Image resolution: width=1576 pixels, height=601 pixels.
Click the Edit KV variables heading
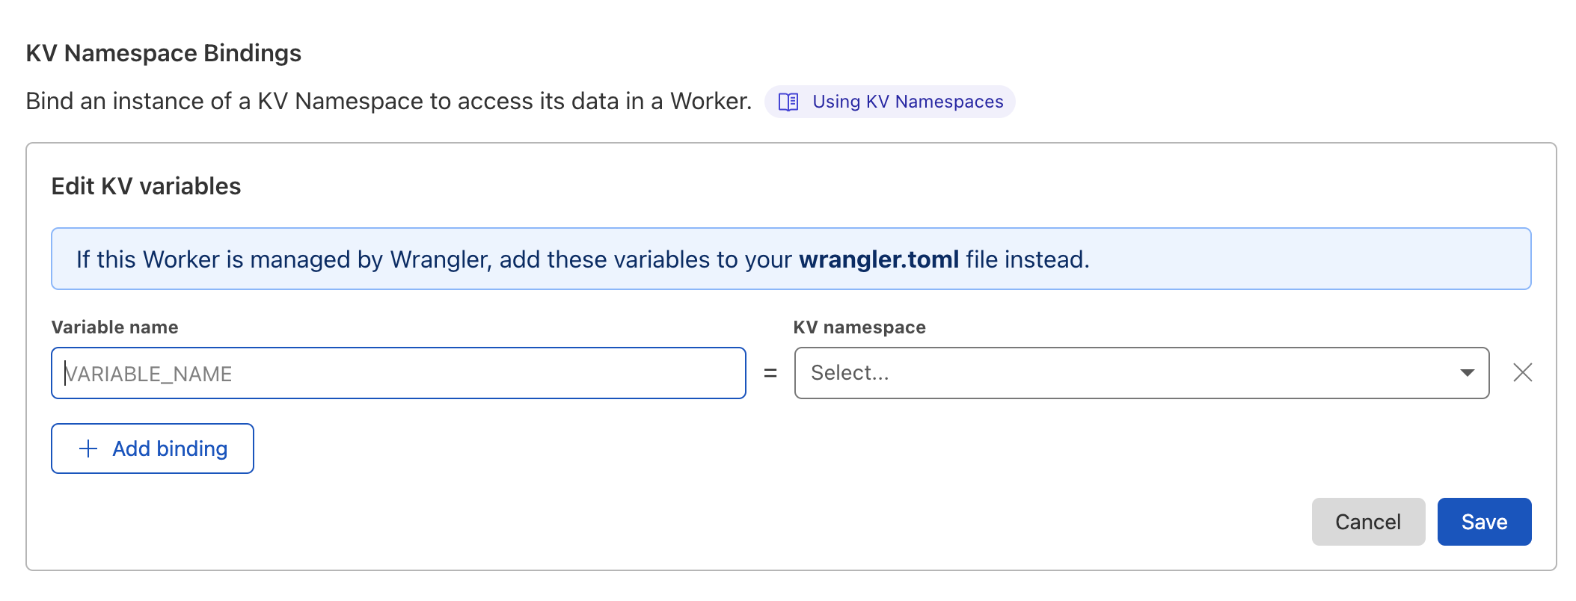tap(146, 185)
